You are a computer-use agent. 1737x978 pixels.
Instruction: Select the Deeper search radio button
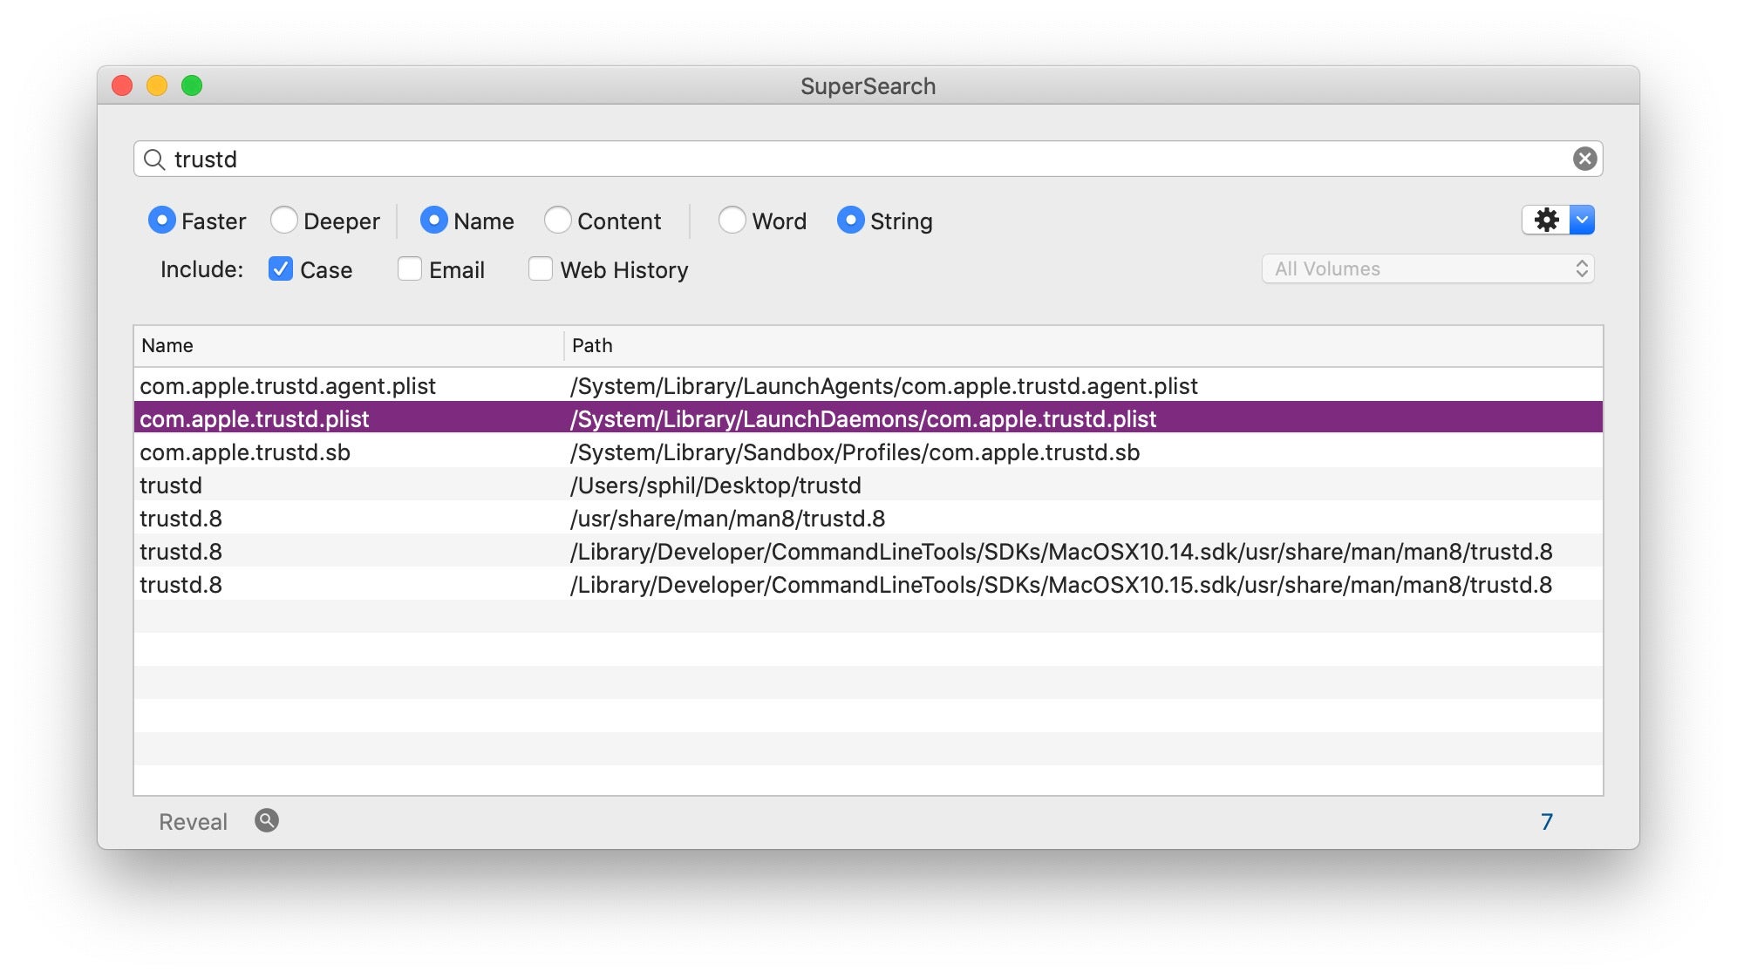point(284,221)
